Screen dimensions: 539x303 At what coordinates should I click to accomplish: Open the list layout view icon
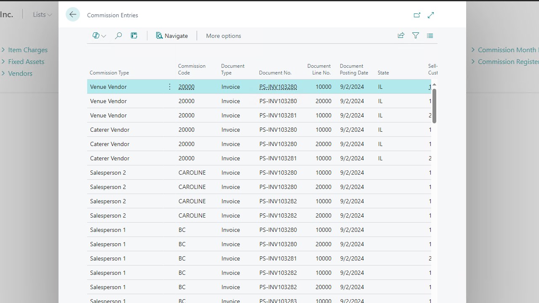[x=430, y=36]
